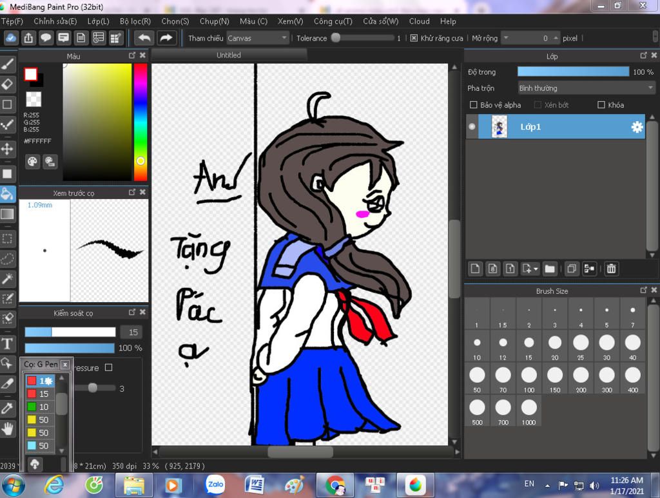
Task: Click the white foreground color swatch
Action: pos(30,74)
